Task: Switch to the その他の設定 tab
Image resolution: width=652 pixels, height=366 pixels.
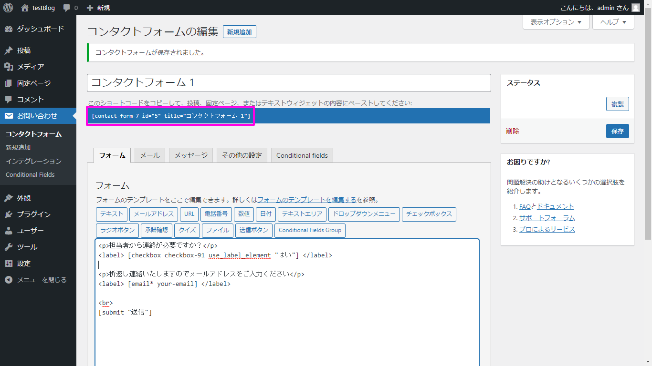Action: pos(242,155)
